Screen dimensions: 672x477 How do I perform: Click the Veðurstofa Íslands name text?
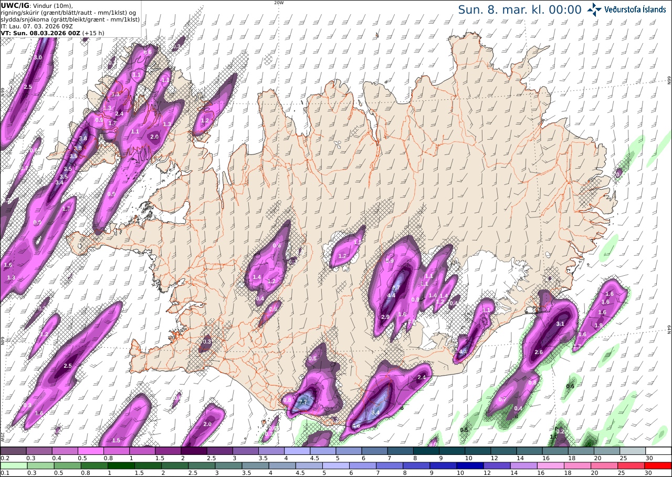[x=635, y=9]
